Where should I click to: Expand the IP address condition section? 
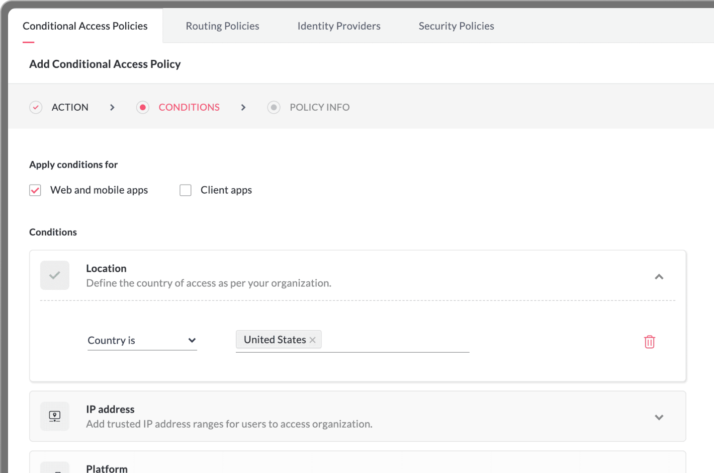click(x=659, y=417)
